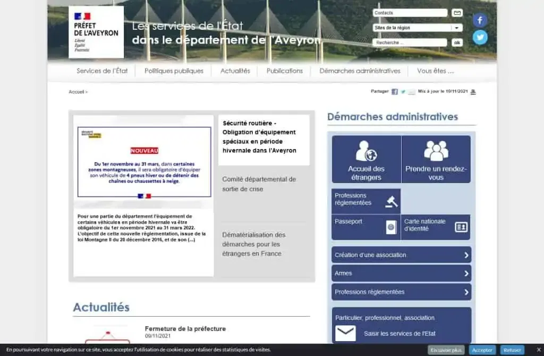
Task: Open Carte nationale d'identité tile
Action: pyautogui.click(x=436, y=227)
